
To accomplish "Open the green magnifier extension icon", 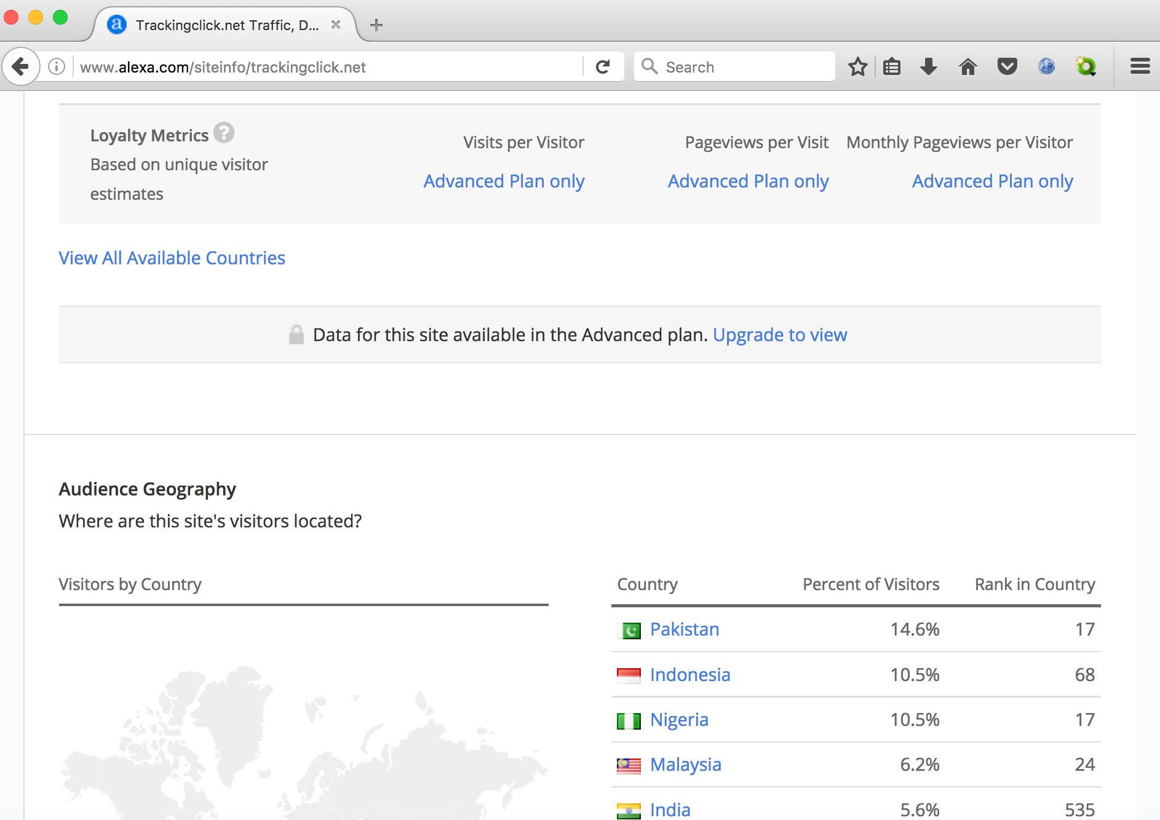I will 1086,66.
